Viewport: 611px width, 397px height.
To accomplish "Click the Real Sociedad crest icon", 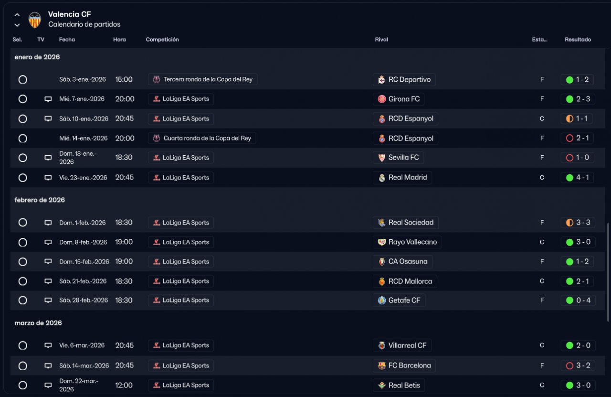I will tap(381, 223).
